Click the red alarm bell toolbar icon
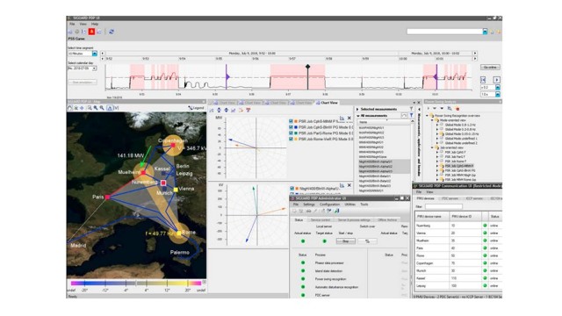562x316 pixels. pyautogui.click(x=91, y=32)
